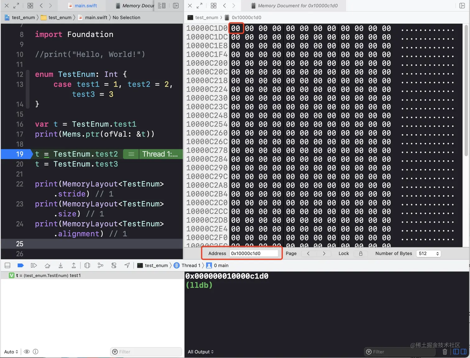Hide the debug area
Viewport: 470px width, 358px height.
coord(7,265)
